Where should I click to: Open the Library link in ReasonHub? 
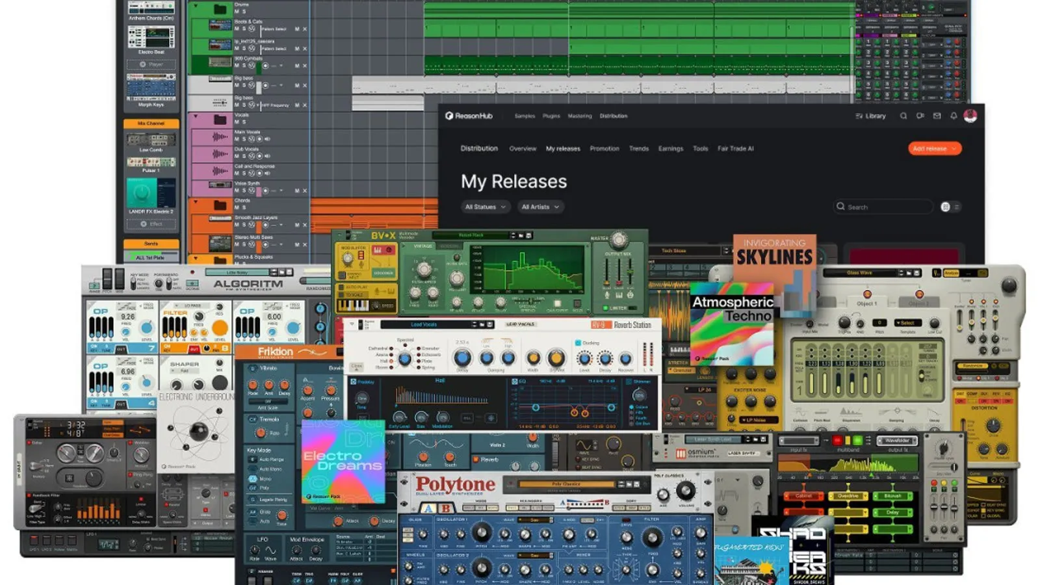pyautogui.click(x=870, y=116)
